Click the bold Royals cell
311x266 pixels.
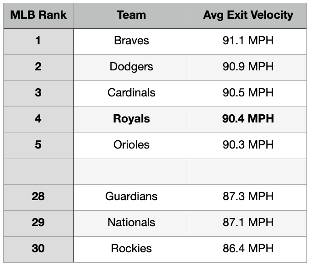[131, 119]
